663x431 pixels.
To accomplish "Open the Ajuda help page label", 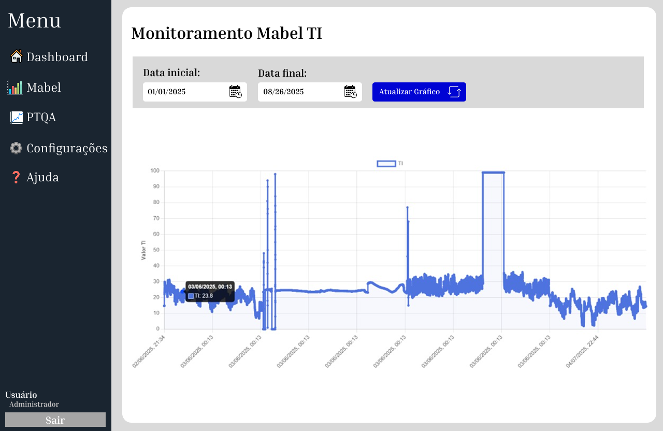I will [42, 178].
